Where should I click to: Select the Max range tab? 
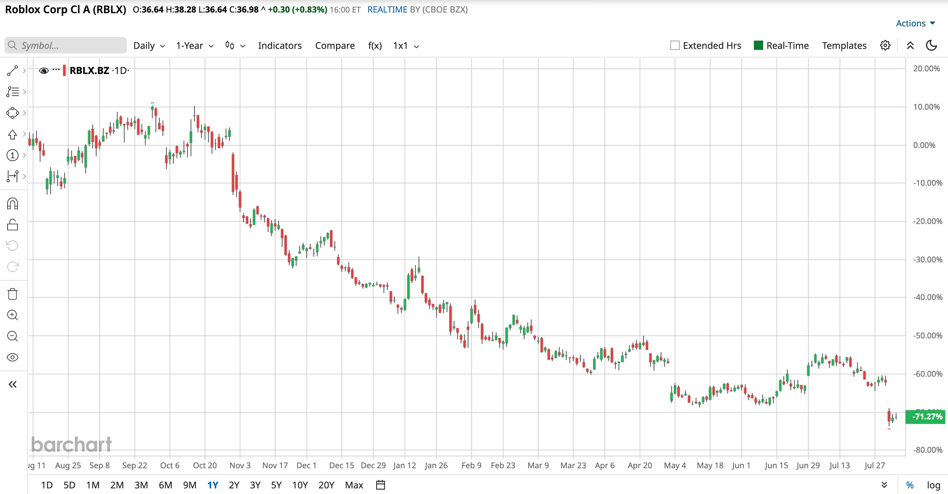pos(354,485)
